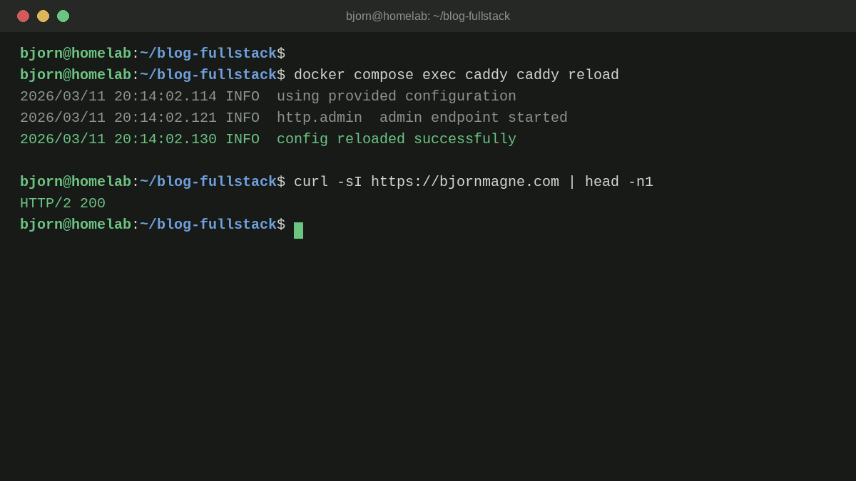Click the curl -sI command word
Viewport: 856px width, 481px height.
(x=328, y=182)
